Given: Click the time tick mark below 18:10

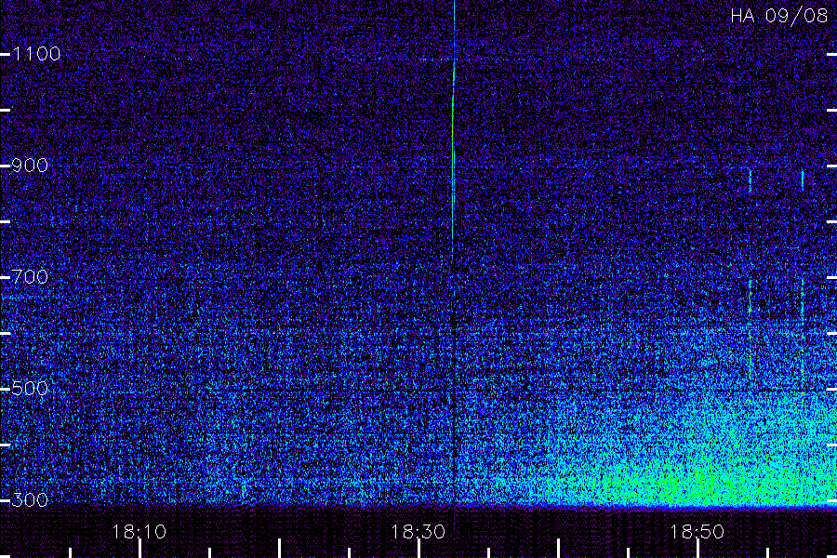Looking at the screenshot, I should tap(139, 549).
